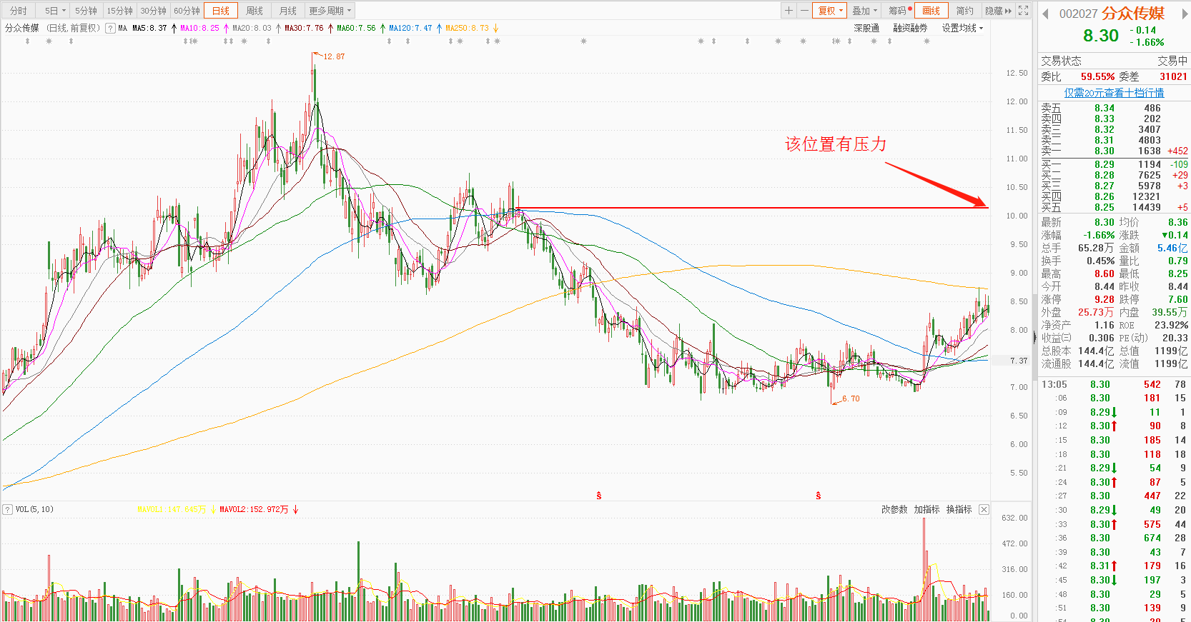Click the 金额 5.46亿 value
This screenshot has width=1191, height=622.
point(1172,249)
